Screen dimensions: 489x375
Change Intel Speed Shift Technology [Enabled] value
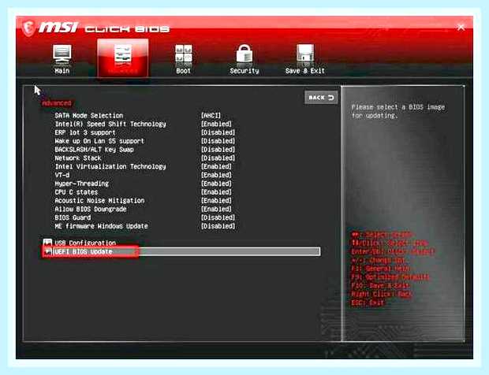216,124
